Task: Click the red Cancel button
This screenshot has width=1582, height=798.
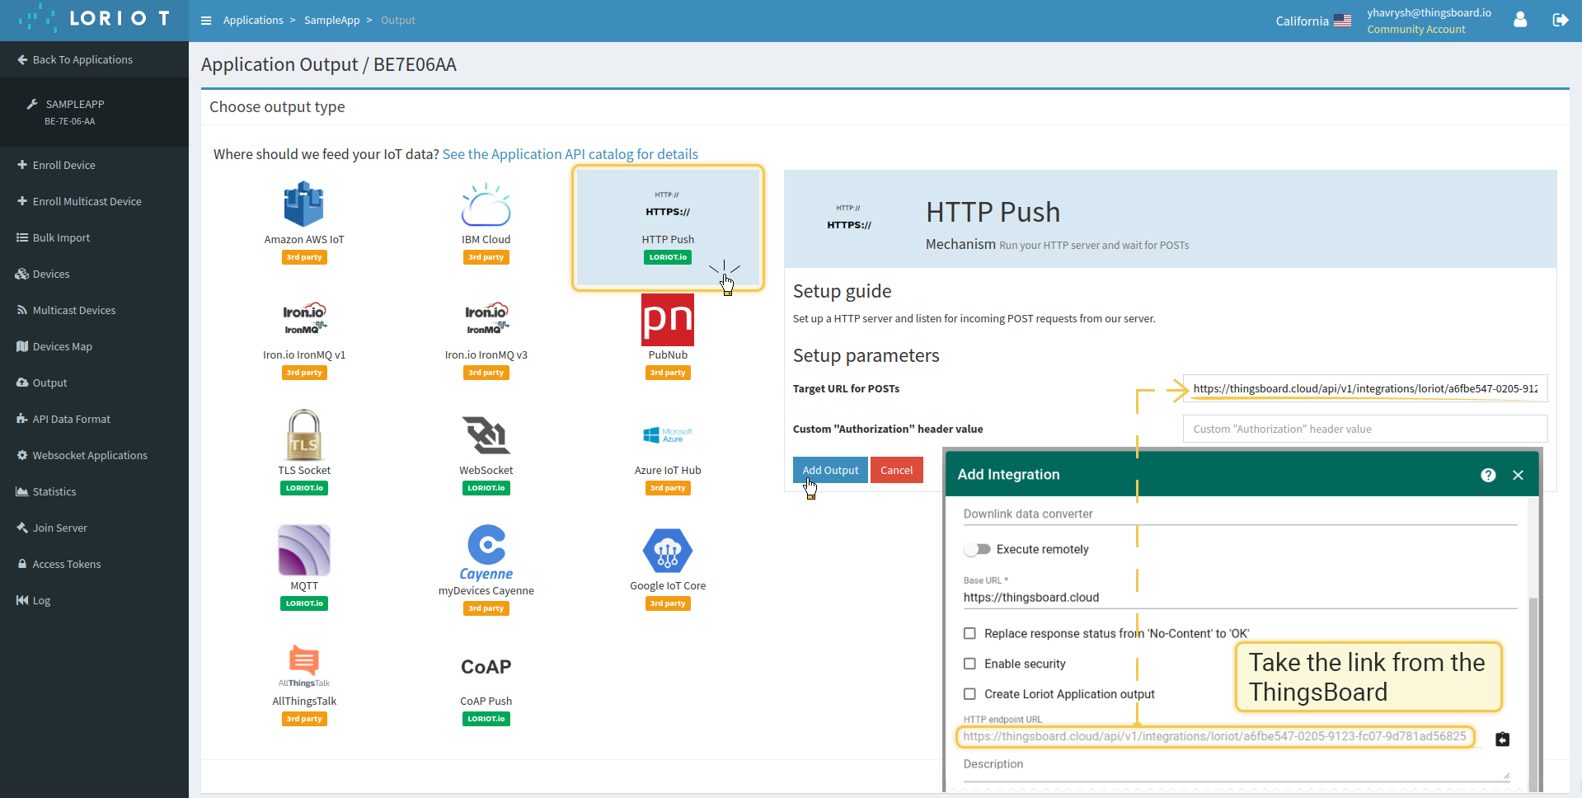Action: pos(896,470)
